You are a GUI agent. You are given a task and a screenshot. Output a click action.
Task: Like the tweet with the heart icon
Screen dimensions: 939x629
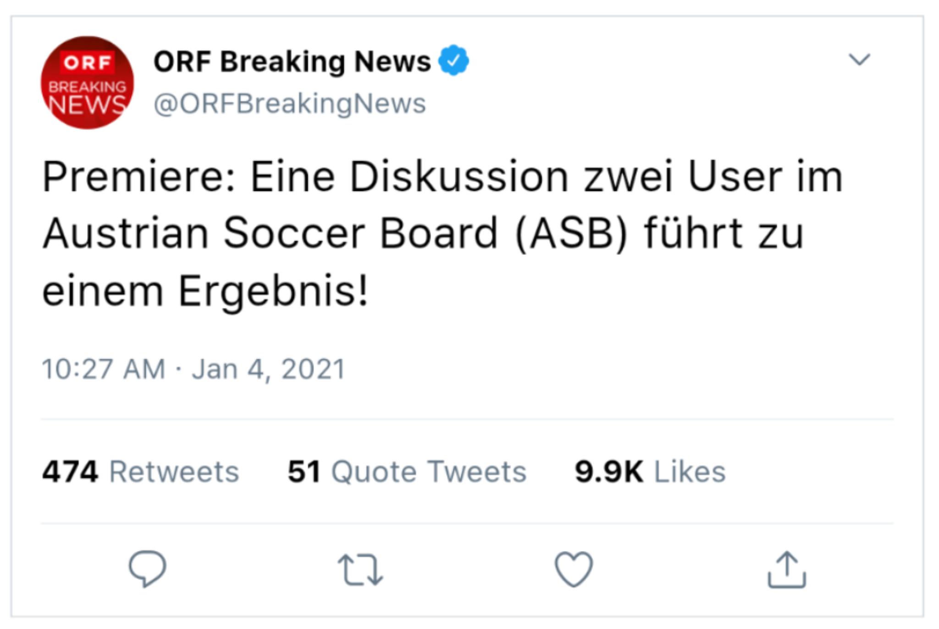click(574, 569)
